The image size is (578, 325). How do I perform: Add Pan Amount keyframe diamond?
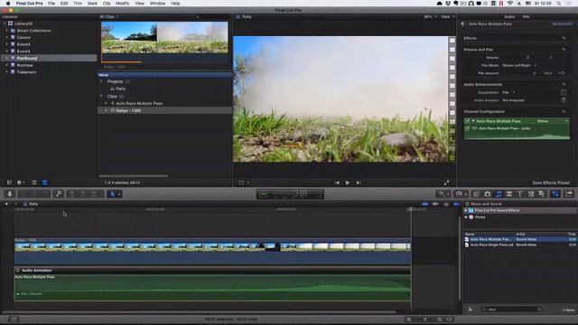562,73
